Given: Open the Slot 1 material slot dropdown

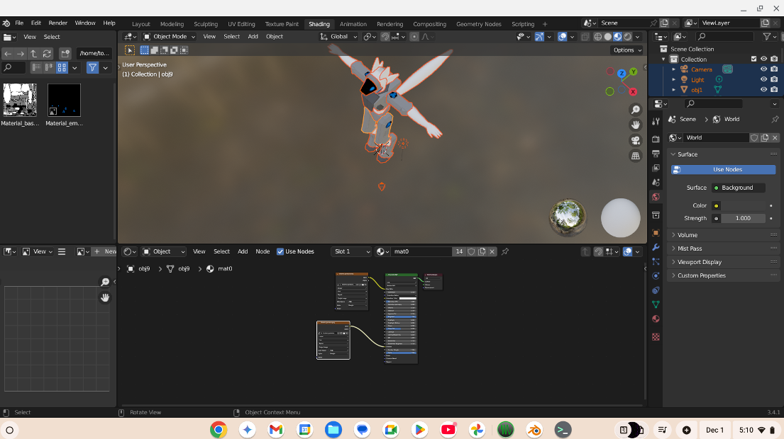Looking at the screenshot, I should click(352, 251).
